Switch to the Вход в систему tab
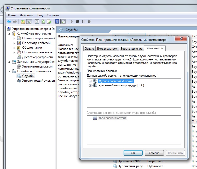197x169 pixels. [x=107, y=49]
